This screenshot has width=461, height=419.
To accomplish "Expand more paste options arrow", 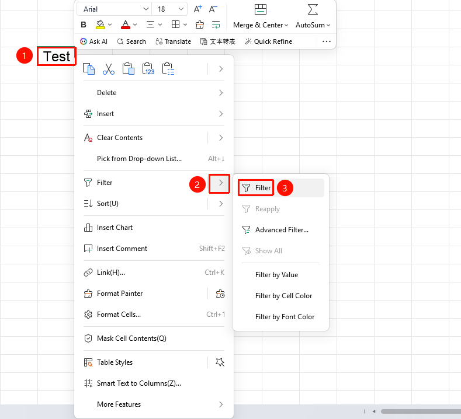I will click(221, 69).
